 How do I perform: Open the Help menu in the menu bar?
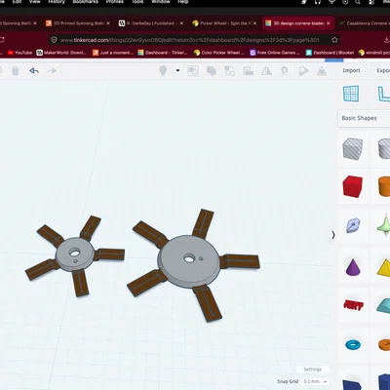[x=183, y=2]
